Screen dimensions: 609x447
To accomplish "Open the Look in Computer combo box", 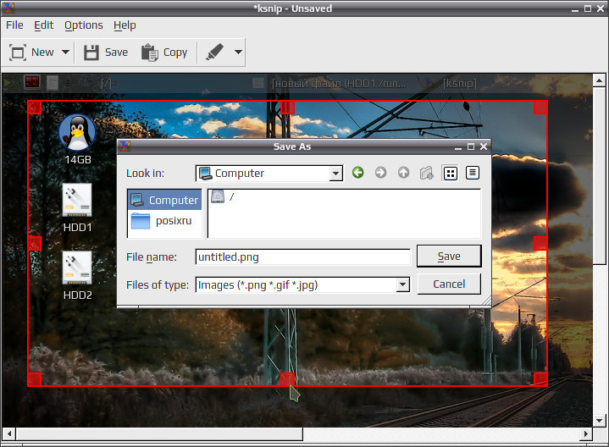I will click(269, 174).
